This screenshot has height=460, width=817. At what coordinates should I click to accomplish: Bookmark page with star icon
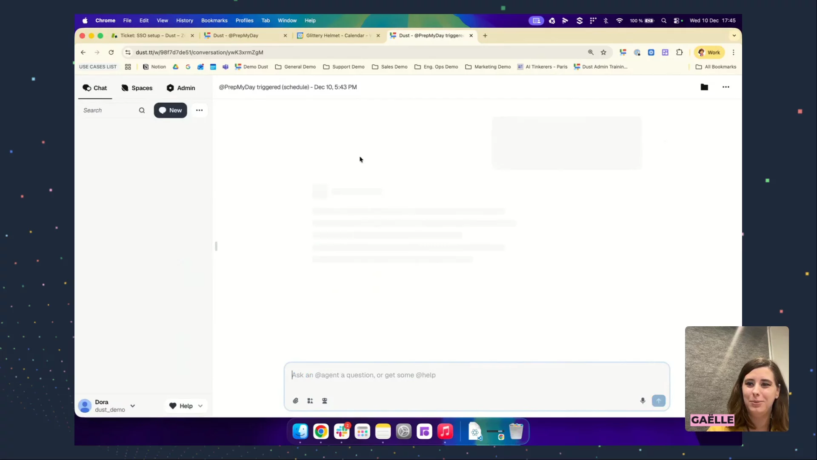coord(603,52)
